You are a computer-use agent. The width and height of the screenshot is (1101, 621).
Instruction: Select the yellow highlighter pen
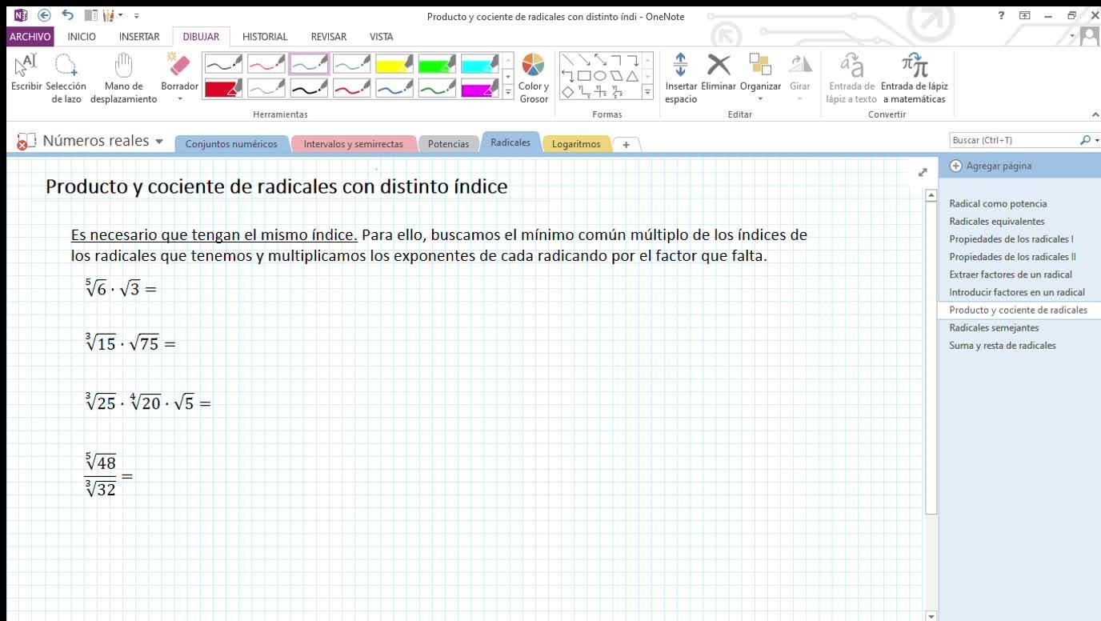click(394, 64)
